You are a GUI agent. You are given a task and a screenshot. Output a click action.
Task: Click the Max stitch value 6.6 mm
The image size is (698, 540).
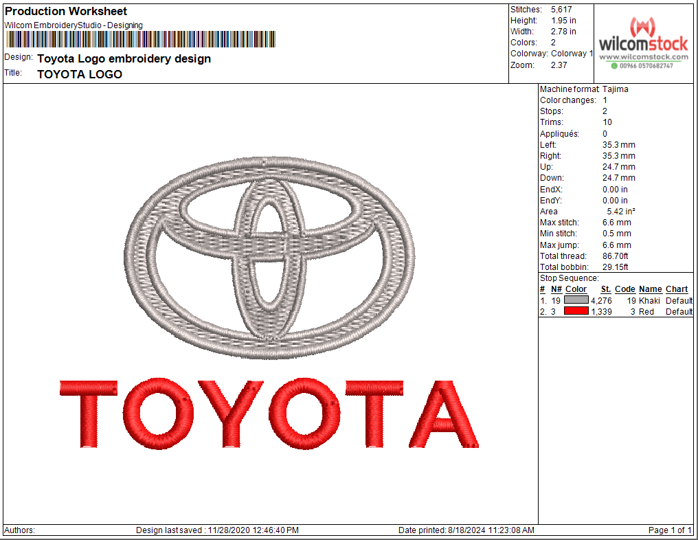click(616, 223)
